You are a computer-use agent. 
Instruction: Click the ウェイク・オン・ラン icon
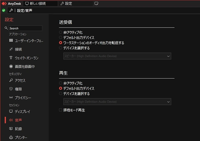coord(11,58)
